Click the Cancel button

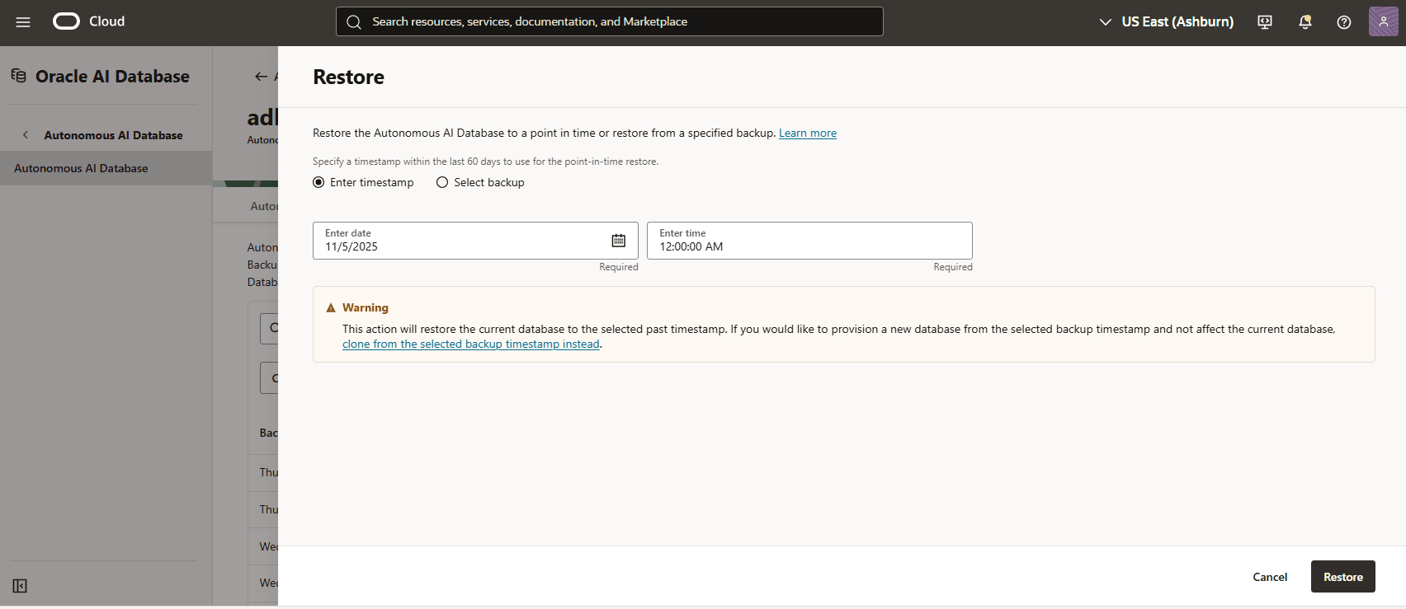(x=1270, y=577)
